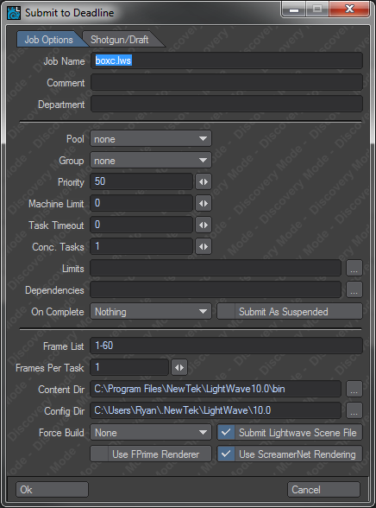Switch to the Shotgun/Draft tab
Viewport: 376px width, 508px height.
pos(120,40)
